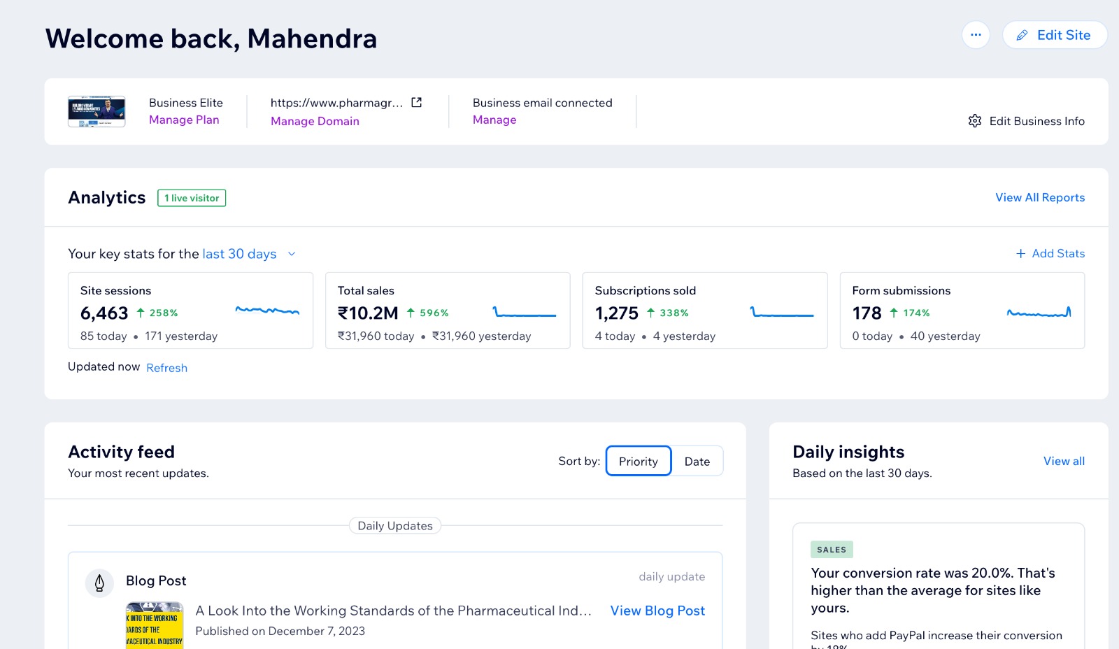Open the Site sessions stat card
This screenshot has height=649, width=1119.
coord(190,311)
